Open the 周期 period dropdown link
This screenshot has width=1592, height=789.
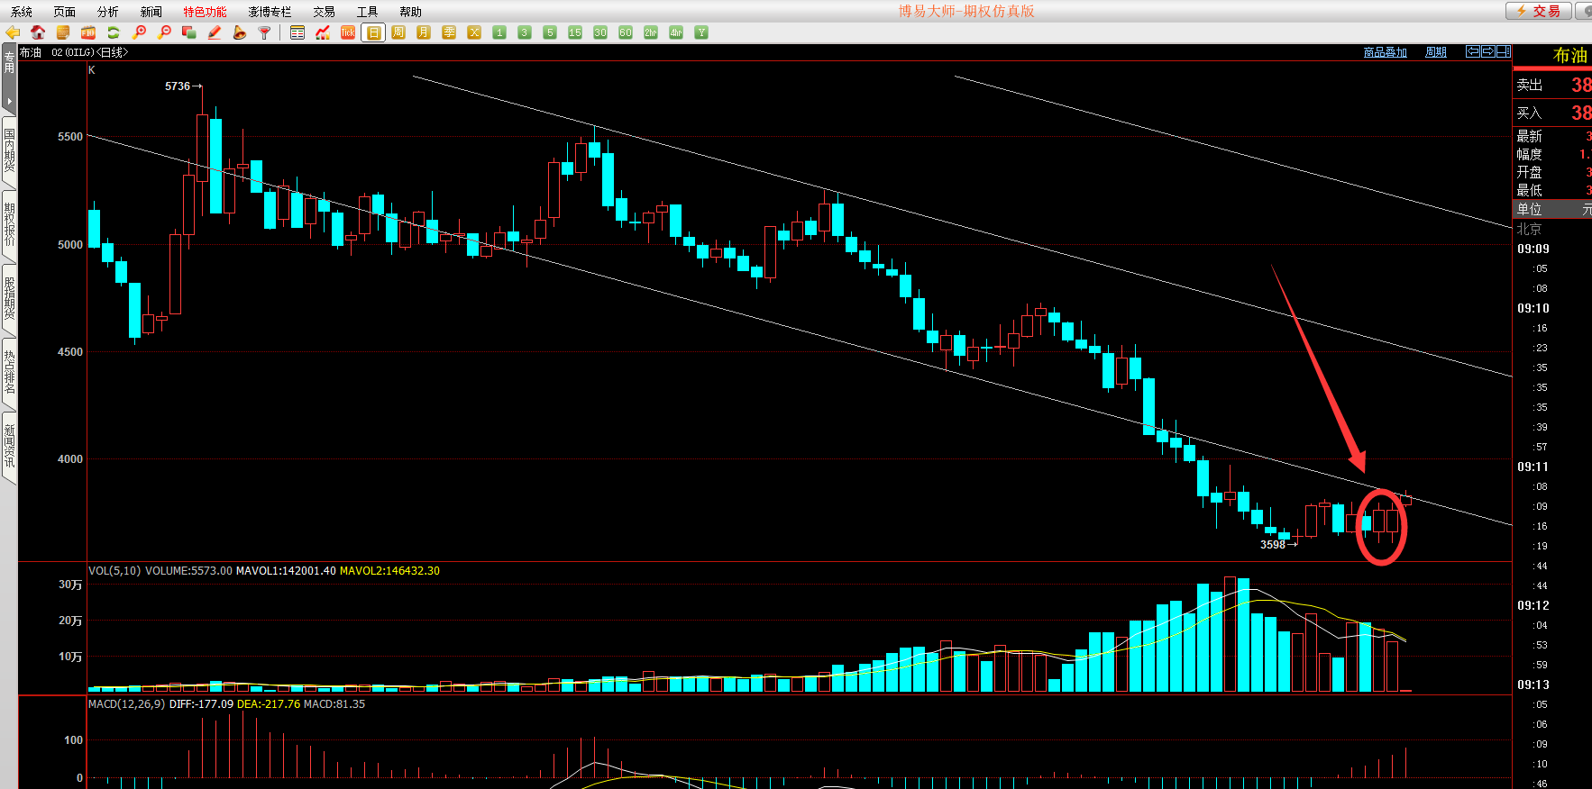click(1435, 52)
